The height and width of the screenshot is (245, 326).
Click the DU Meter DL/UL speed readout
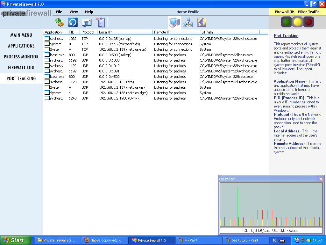(x=271, y=230)
